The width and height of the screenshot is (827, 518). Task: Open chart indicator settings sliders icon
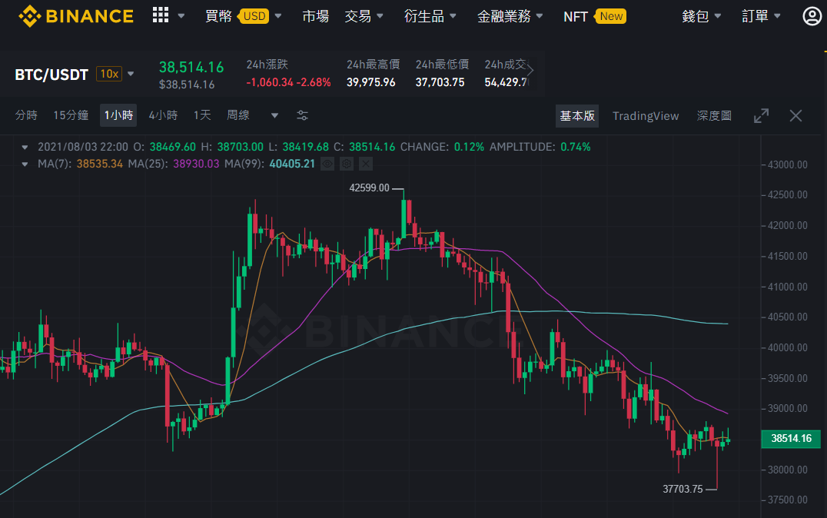click(x=302, y=115)
